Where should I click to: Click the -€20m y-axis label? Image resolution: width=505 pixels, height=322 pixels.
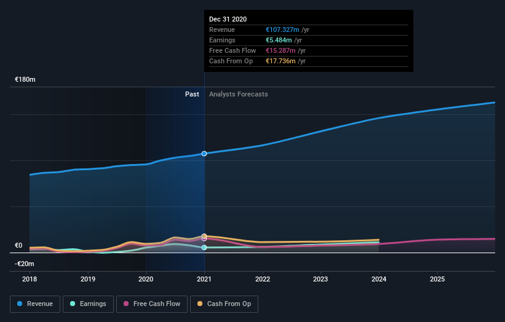(x=25, y=264)
